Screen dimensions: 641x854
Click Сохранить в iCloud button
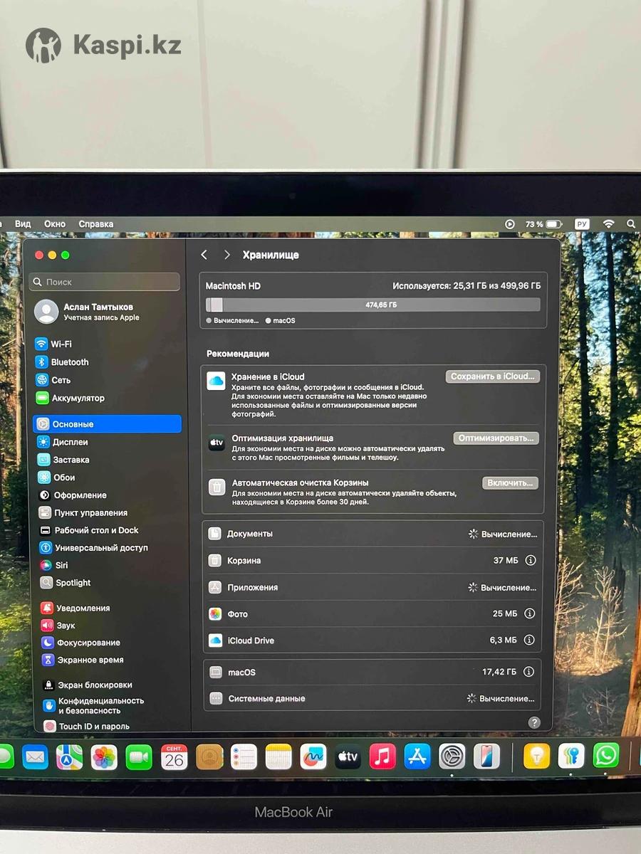tap(492, 376)
